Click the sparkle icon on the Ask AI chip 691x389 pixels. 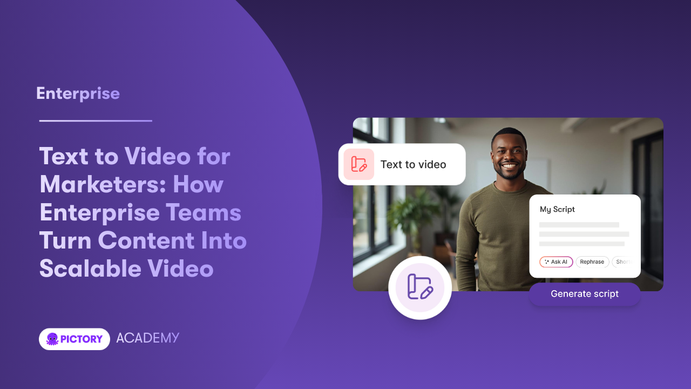(x=546, y=262)
